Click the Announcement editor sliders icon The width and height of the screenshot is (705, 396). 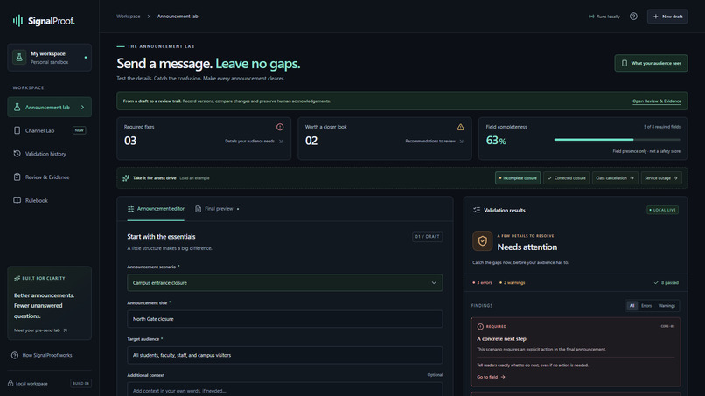tap(131, 209)
